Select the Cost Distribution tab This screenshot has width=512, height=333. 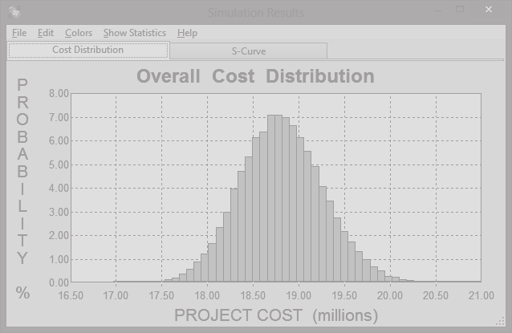tap(88, 50)
